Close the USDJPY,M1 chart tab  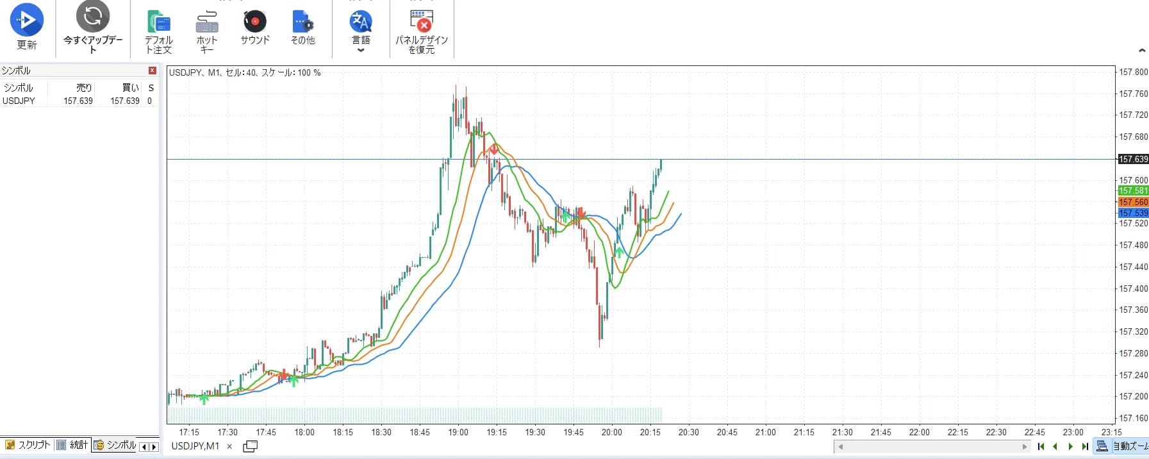229,447
